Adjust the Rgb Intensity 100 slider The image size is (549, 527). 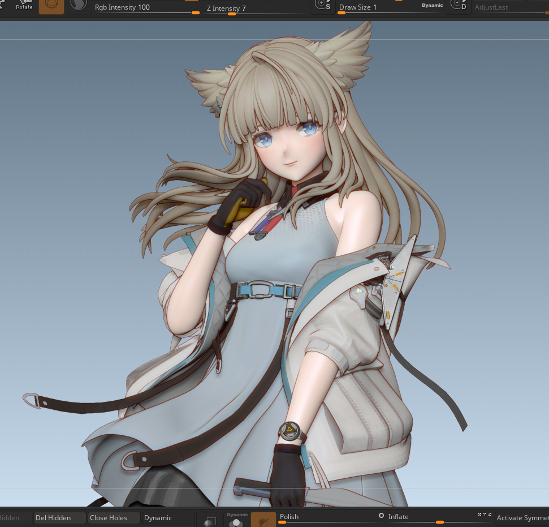click(x=146, y=7)
